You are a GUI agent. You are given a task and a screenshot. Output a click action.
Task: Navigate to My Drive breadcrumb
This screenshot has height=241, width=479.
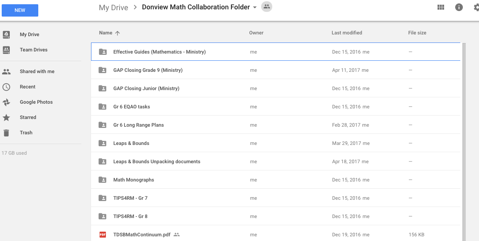pyautogui.click(x=113, y=8)
